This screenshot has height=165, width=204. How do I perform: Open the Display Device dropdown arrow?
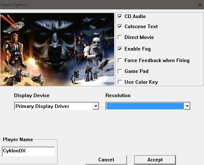coord(96,106)
